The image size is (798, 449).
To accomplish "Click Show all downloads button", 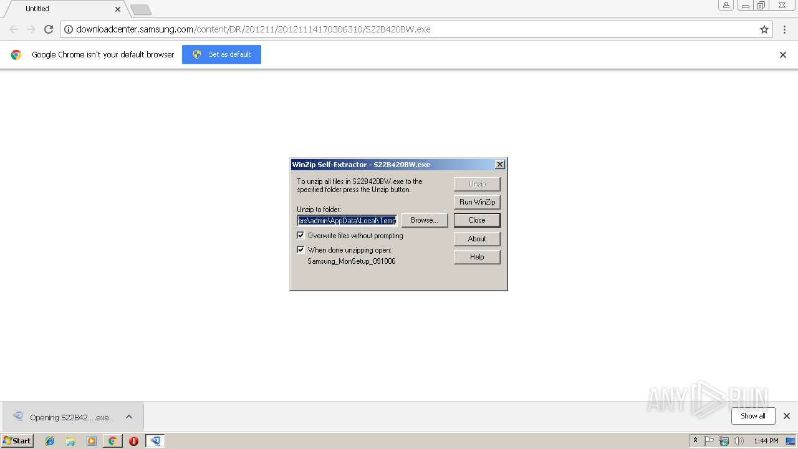I will 753,416.
